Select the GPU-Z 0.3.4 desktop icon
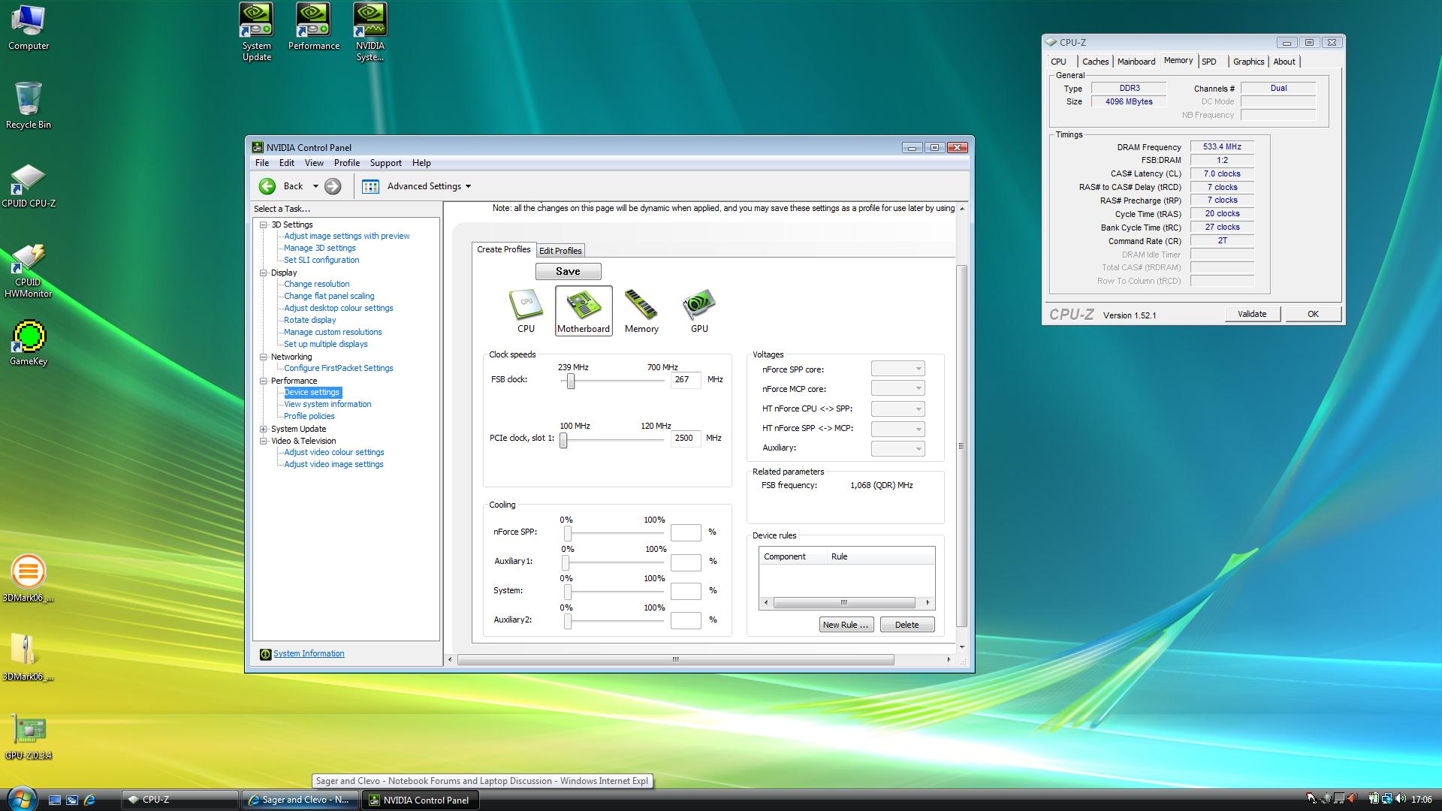This screenshot has height=811, width=1442. [29, 736]
